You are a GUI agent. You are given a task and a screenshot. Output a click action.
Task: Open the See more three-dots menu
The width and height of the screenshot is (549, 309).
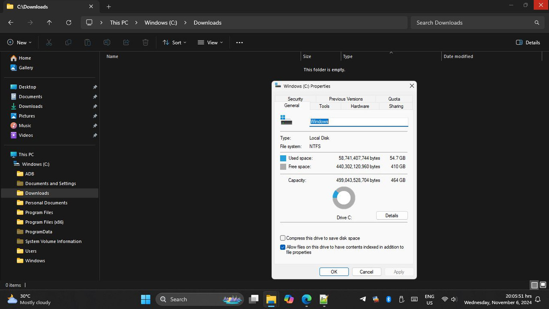pyautogui.click(x=239, y=42)
